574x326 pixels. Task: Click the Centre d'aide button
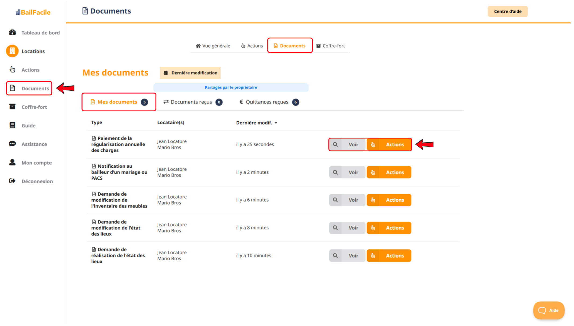tap(507, 12)
